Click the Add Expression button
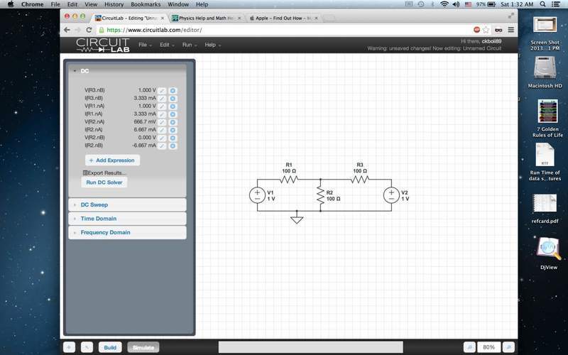Viewport: 568px width, 355px height. (x=112, y=160)
